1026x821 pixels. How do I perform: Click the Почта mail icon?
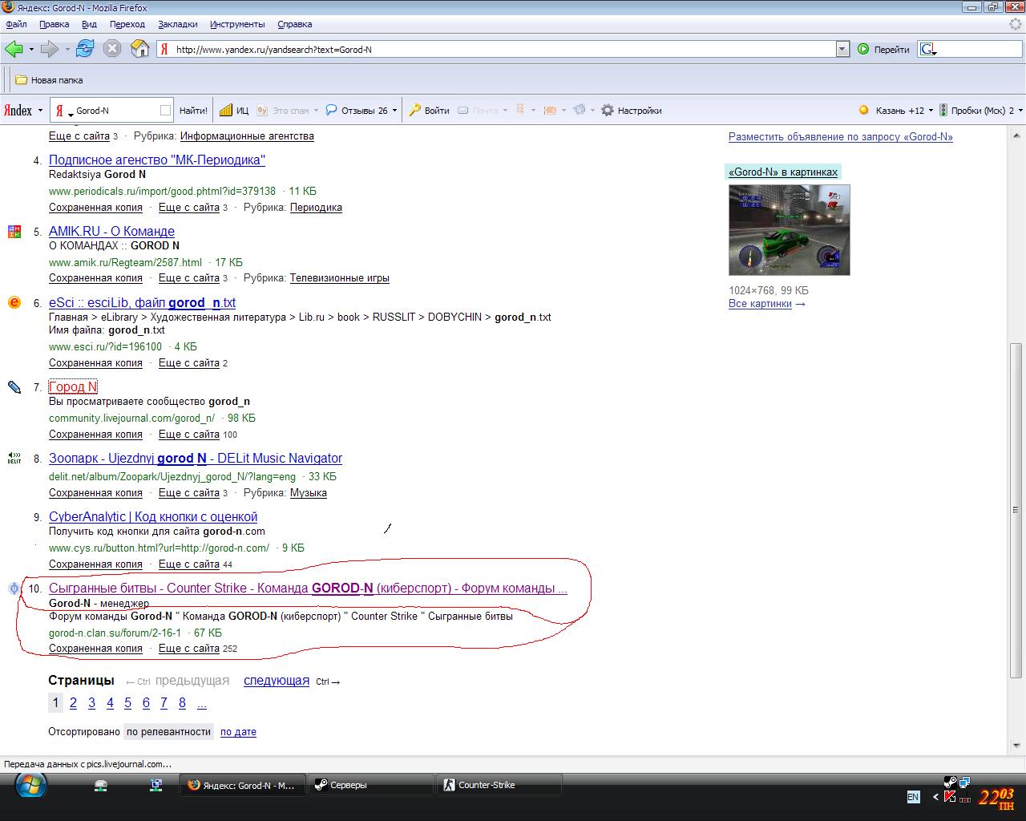tap(463, 111)
